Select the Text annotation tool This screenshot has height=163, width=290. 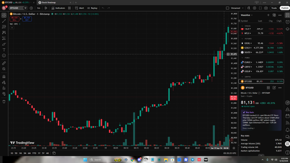tap(4, 50)
